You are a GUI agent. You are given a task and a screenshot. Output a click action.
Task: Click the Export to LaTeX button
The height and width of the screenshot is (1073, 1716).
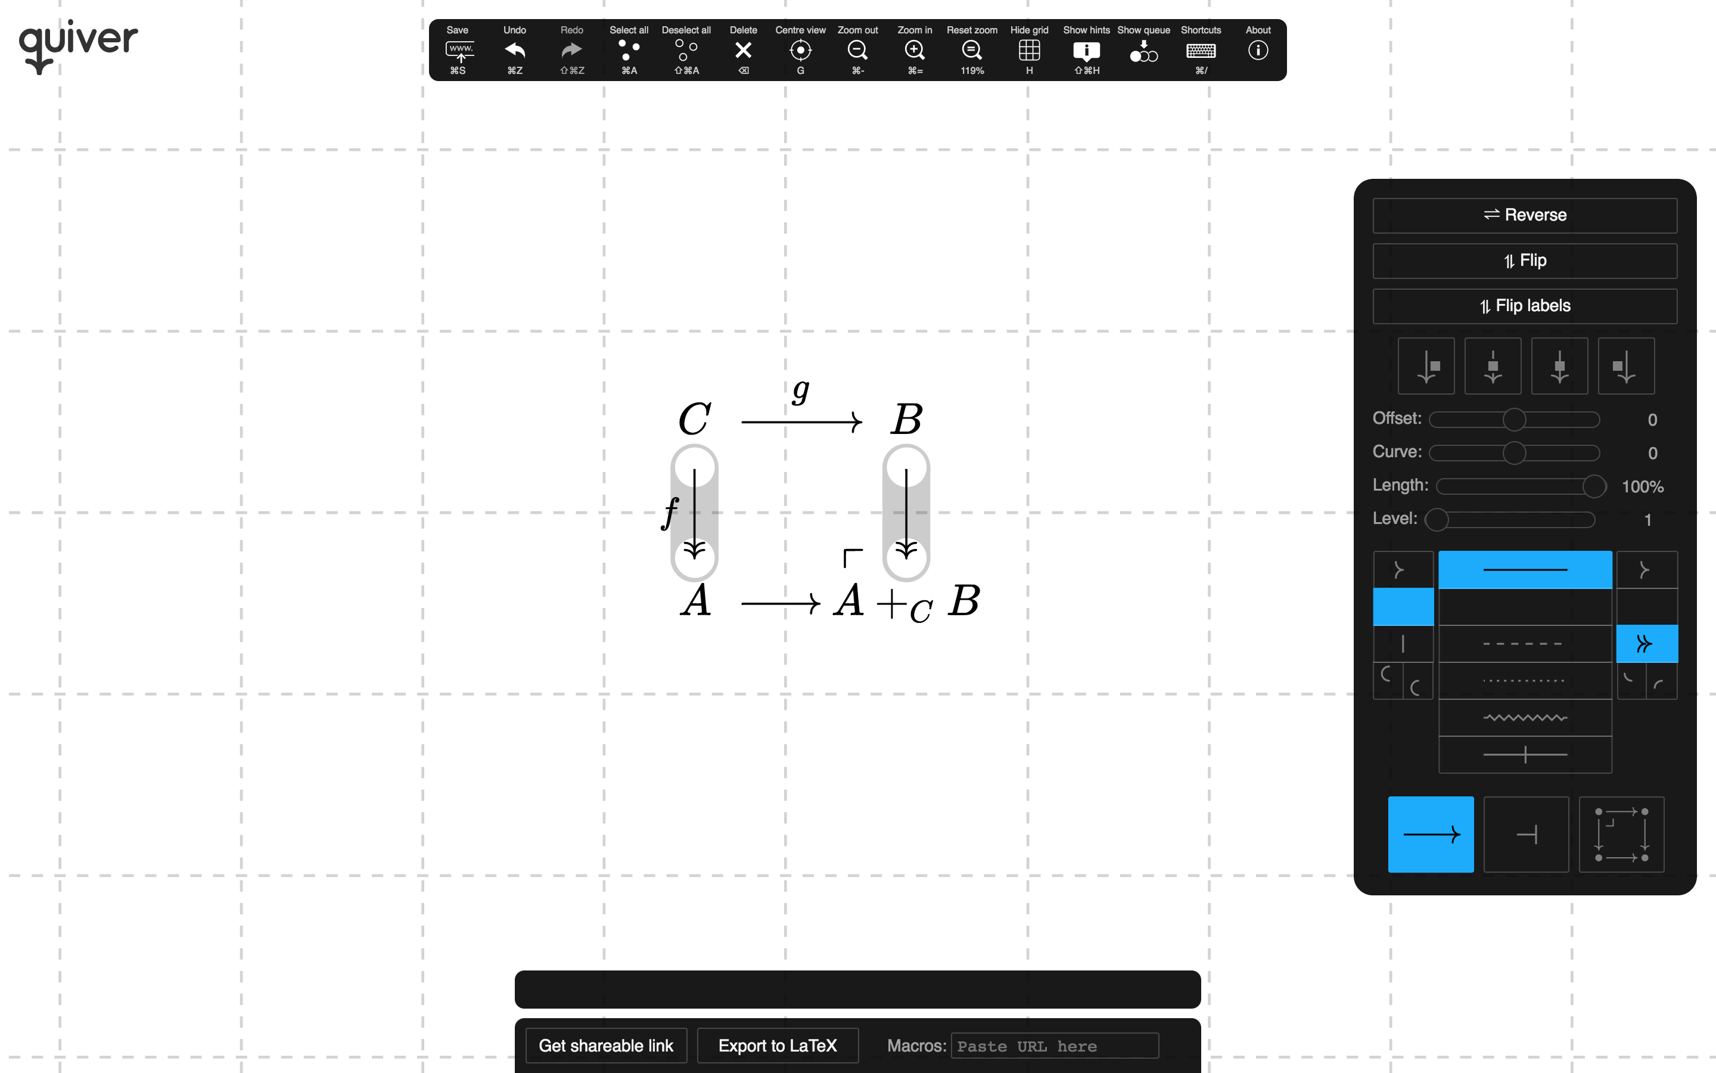point(777,1046)
